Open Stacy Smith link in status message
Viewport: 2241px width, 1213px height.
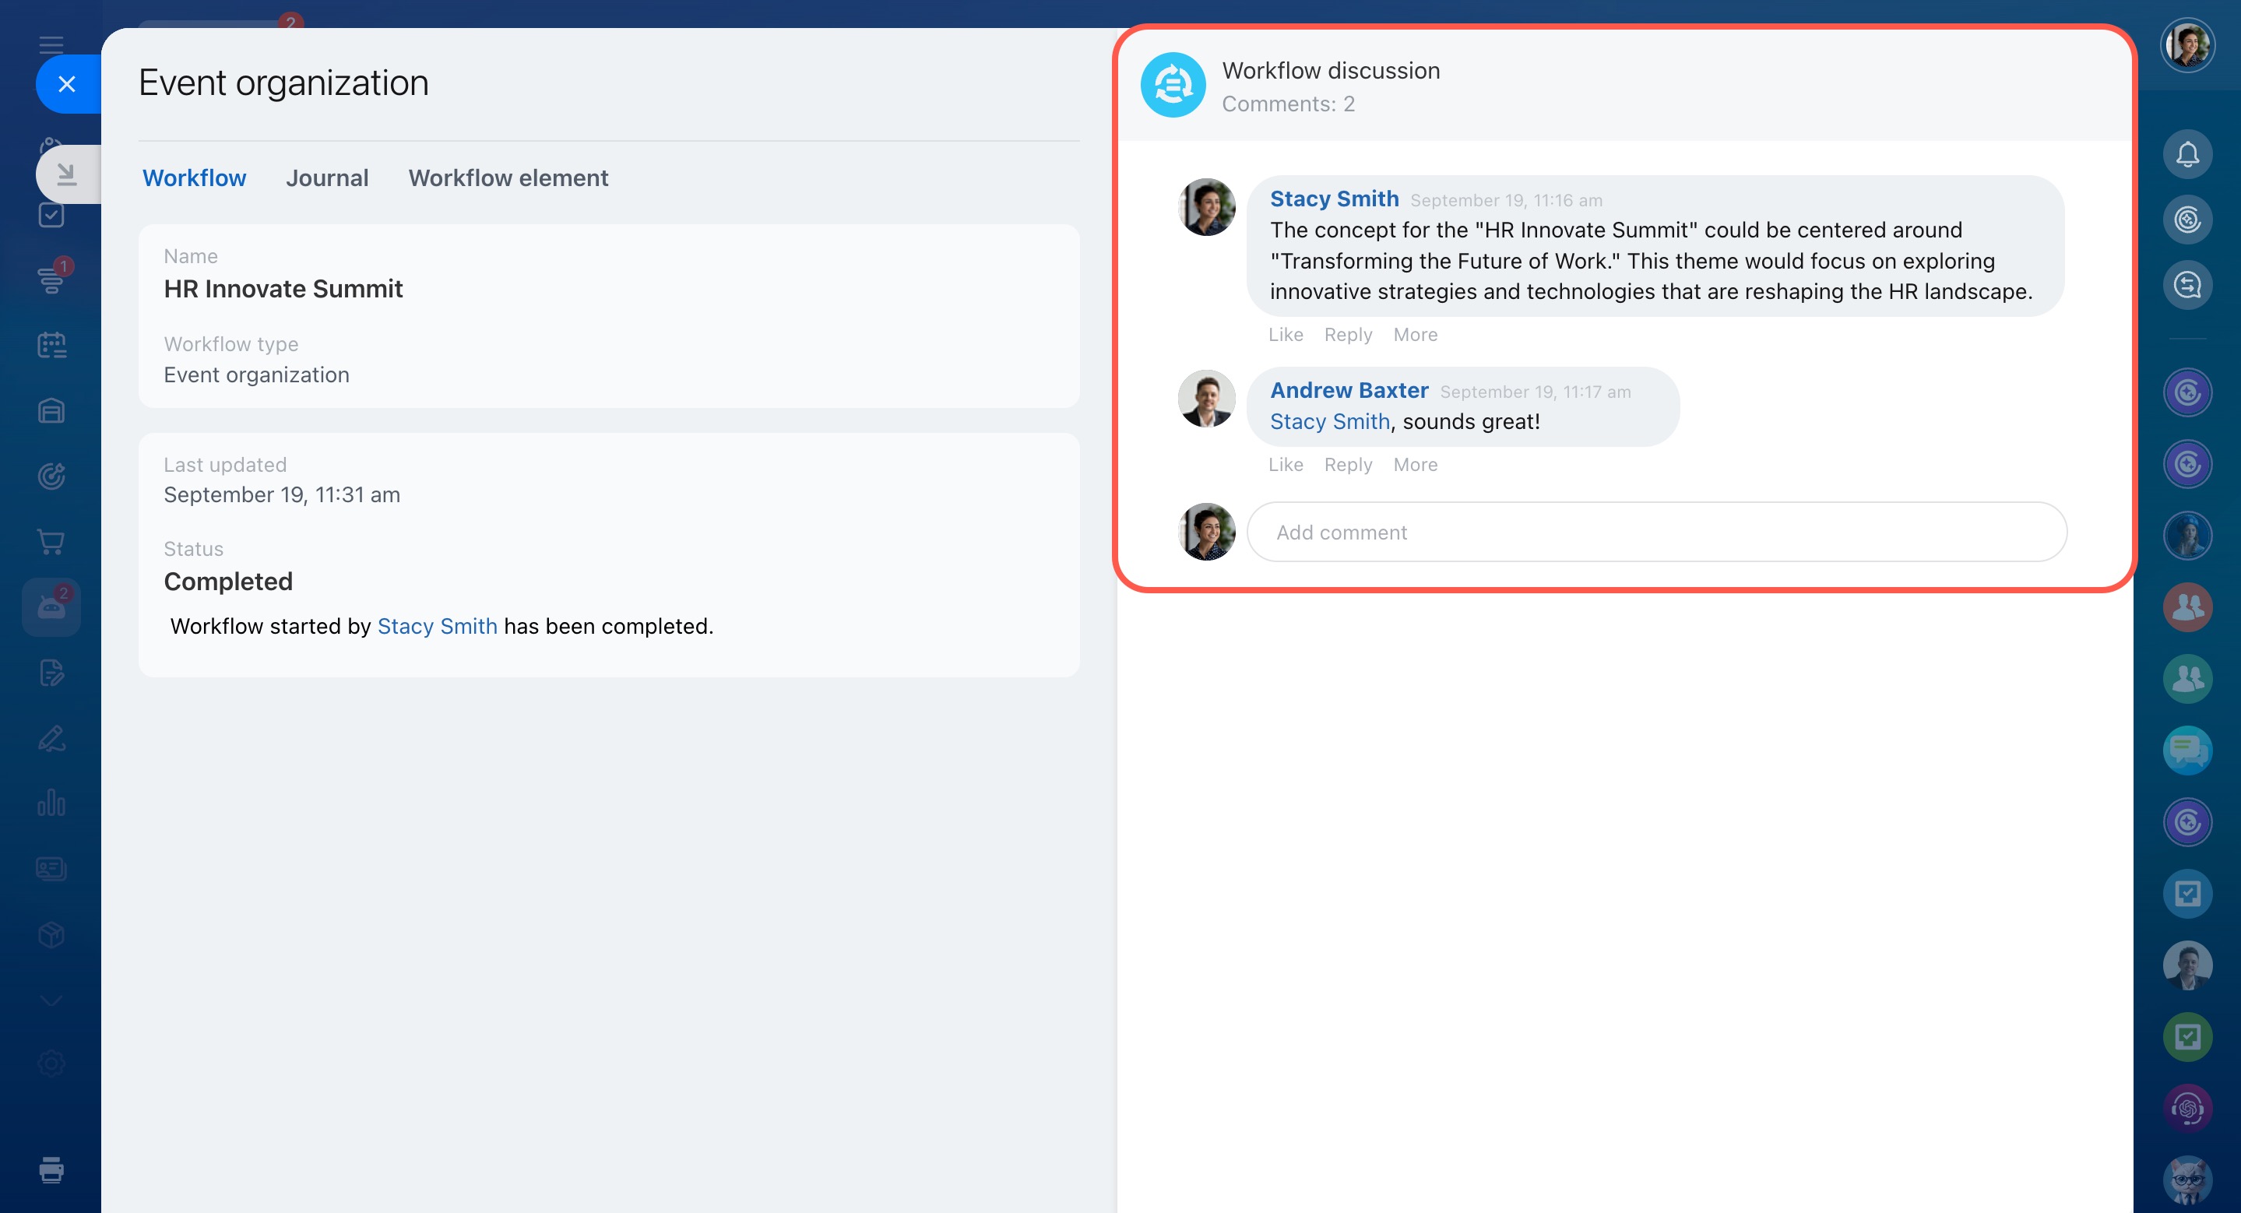pyautogui.click(x=437, y=626)
